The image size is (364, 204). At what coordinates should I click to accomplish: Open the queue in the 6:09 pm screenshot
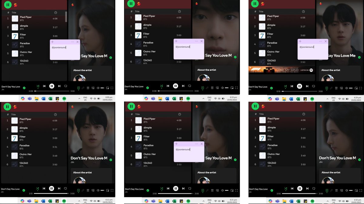[88, 88]
